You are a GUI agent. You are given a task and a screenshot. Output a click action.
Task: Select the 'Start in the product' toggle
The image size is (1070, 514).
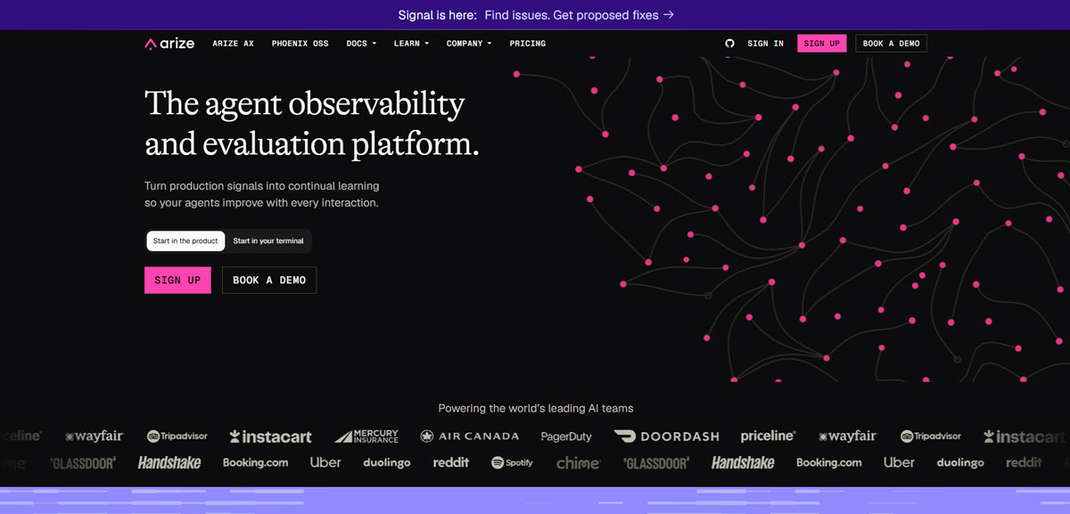(x=185, y=241)
